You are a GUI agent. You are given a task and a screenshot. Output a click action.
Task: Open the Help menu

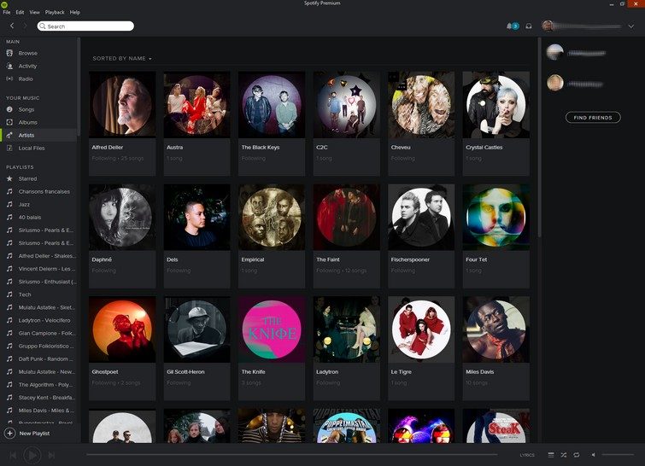(75, 12)
